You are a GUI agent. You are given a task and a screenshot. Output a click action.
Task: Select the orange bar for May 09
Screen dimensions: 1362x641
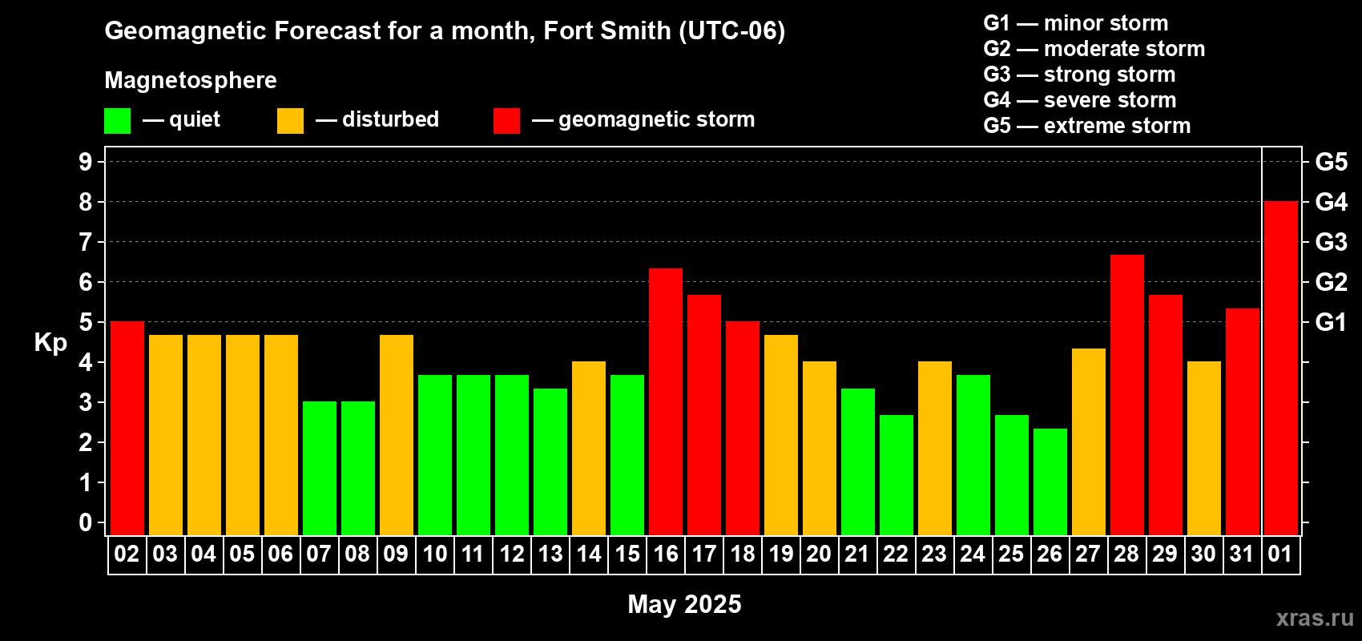(x=397, y=435)
